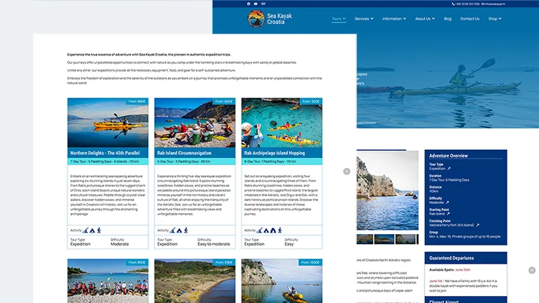Image resolution: width=539 pixels, height=303 pixels.
Task: Open the arrow link next to Valbiska Ferry Port
Action: (x=477, y=225)
